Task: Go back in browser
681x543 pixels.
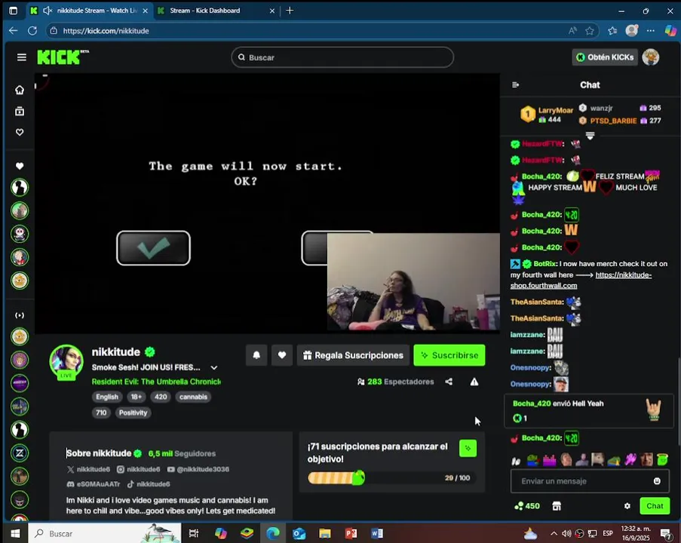Action: click(13, 31)
